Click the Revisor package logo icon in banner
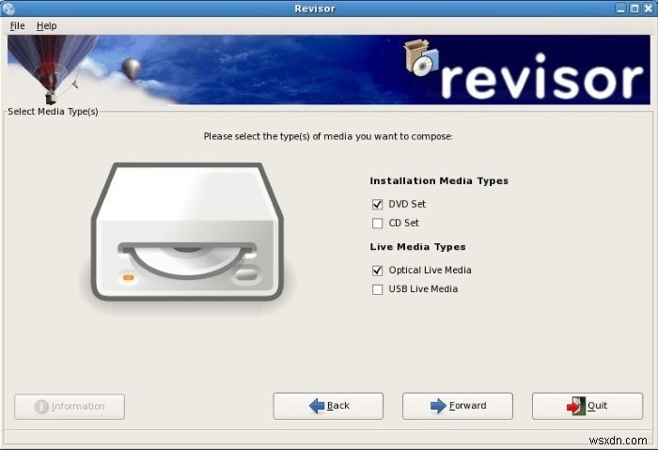Screen dimensions: 658x450 pos(421,58)
